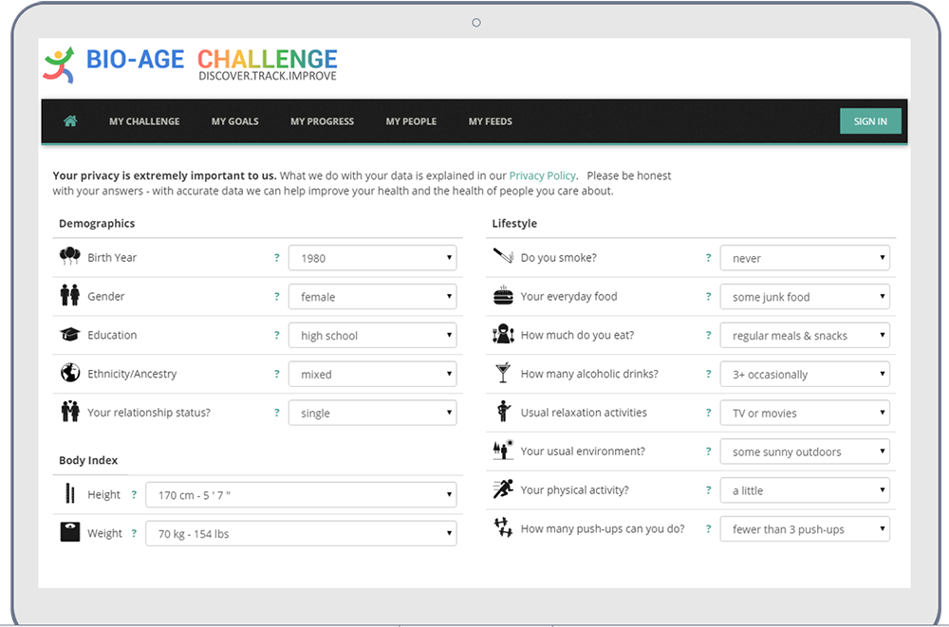
Task: Go to the My Challenge menu item
Action: pyautogui.click(x=144, y=121)
